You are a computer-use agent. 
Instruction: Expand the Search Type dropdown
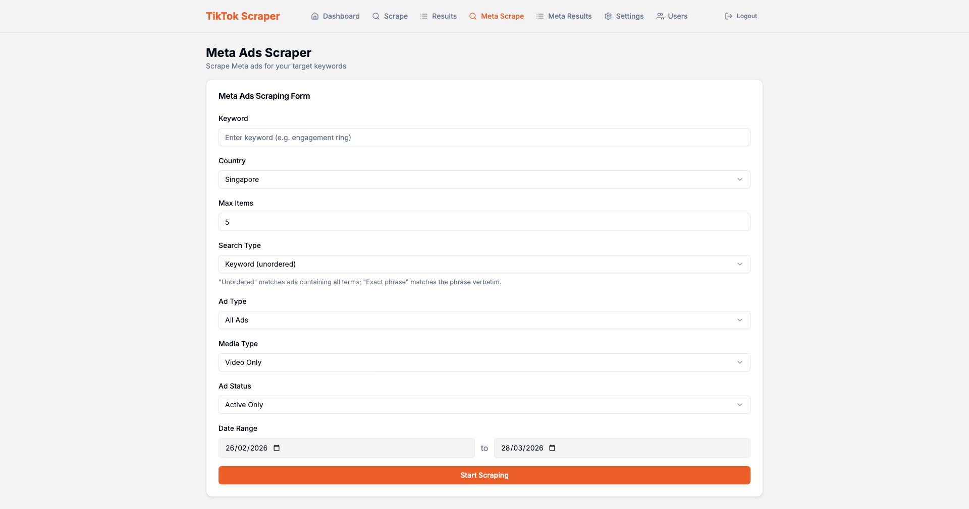[x=484, y=264]
